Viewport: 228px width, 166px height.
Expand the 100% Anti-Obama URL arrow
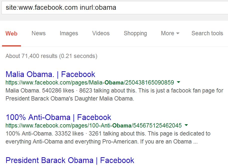pyautogui.click(x=186, y=125)
